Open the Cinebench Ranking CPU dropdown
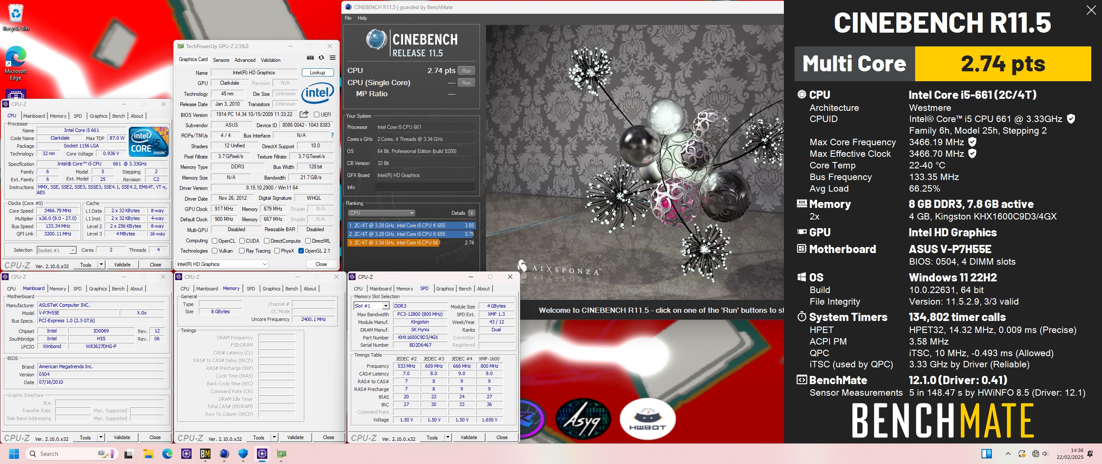The image size is (1102, 464). point(381,213)
